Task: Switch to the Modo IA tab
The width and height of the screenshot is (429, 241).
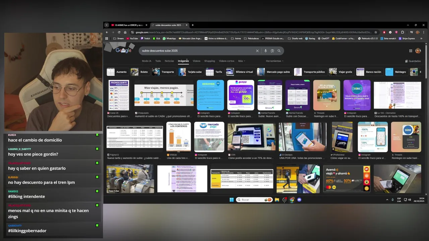Action: pyautogui.click(x=146, y=61)
